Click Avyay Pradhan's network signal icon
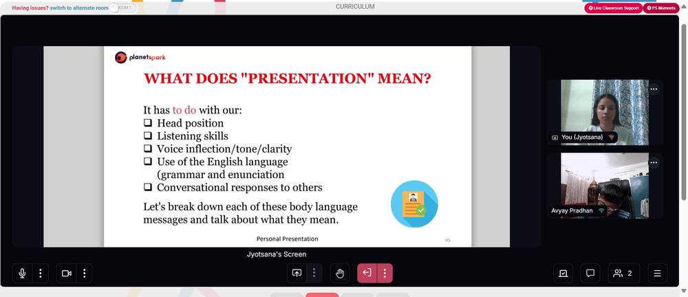 [x=601, y=211]
